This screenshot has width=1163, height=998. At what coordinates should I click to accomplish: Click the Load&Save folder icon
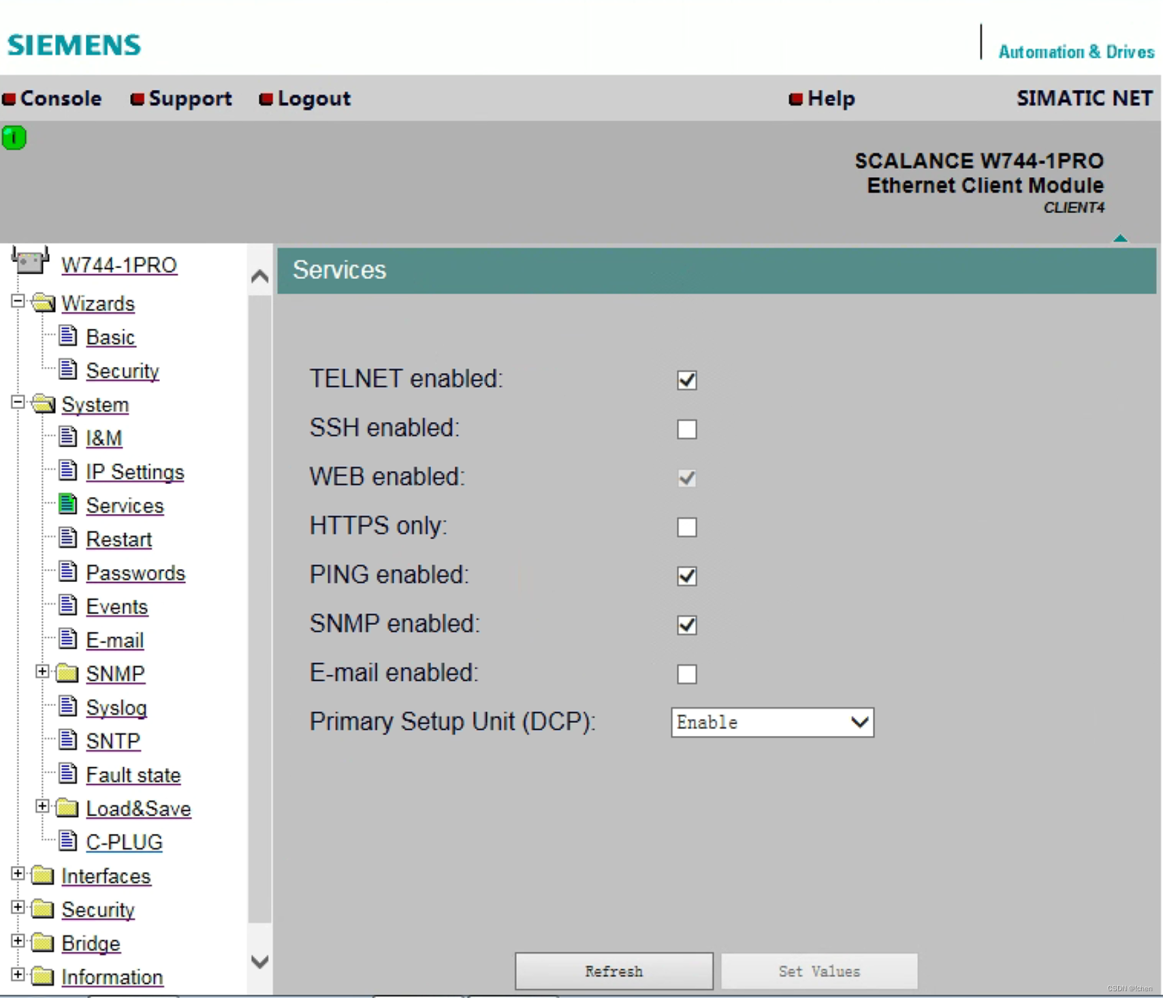pos(67,807)
